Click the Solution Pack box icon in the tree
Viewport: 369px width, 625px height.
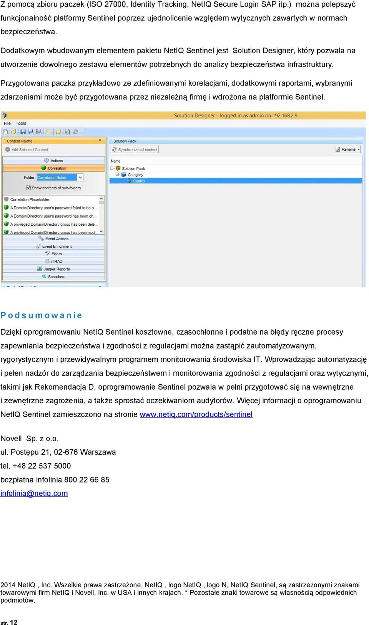coord(118,168)
